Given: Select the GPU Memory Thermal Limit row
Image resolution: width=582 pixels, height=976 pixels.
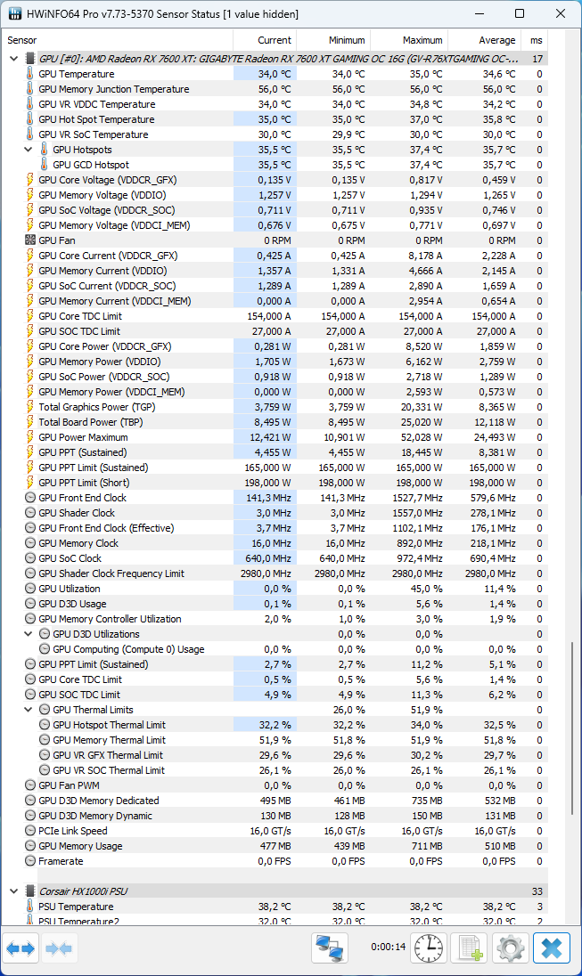Looking at the screenshot, I should (x=275, y=740).
